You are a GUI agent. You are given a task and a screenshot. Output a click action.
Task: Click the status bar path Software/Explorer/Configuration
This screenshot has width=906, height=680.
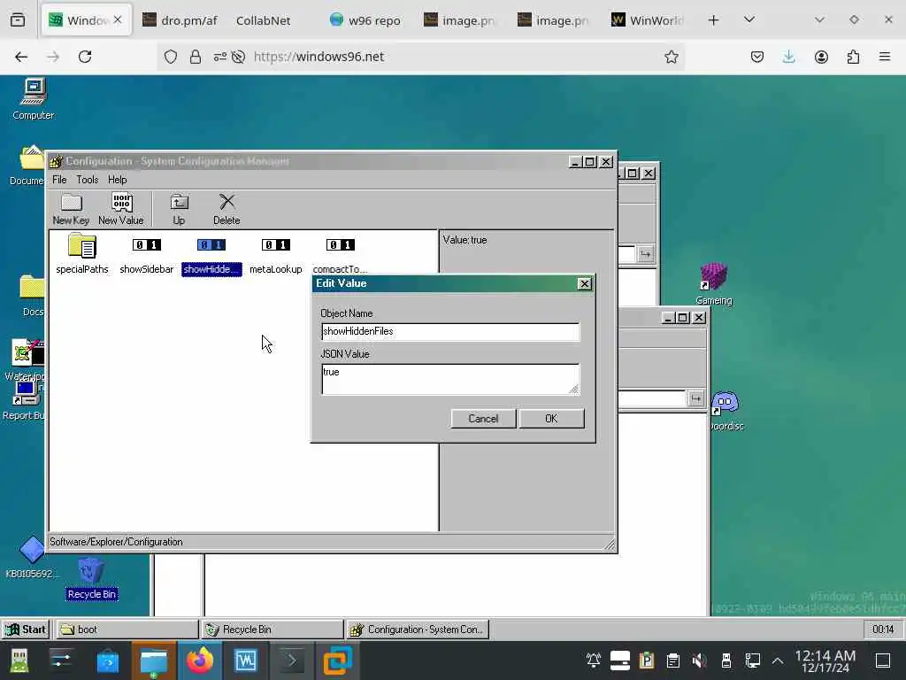click(116, 542)
